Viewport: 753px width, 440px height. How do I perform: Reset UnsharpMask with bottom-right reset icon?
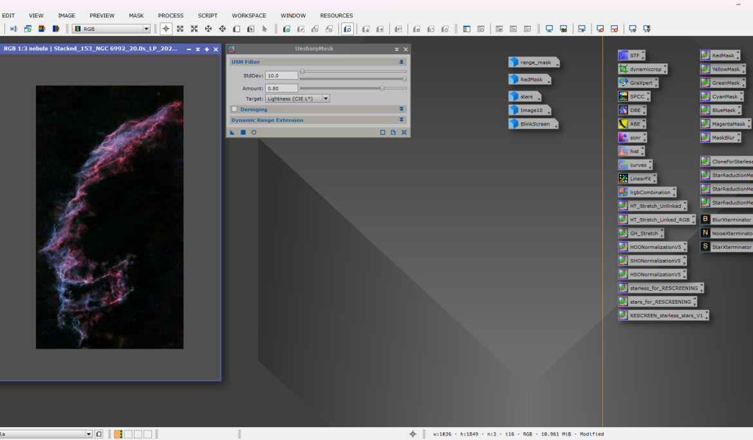tap(404, 133)
